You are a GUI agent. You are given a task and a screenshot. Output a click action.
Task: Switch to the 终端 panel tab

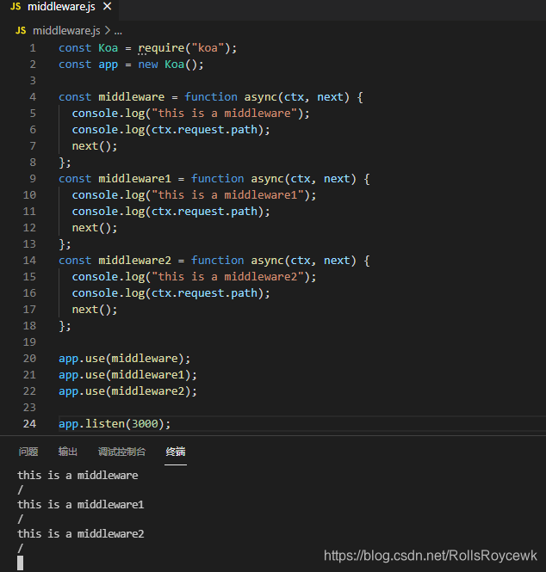176,452
